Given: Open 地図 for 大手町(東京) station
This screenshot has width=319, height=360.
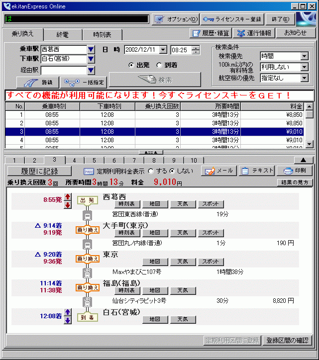Looking at the screenshot, I should pos(155,233).
